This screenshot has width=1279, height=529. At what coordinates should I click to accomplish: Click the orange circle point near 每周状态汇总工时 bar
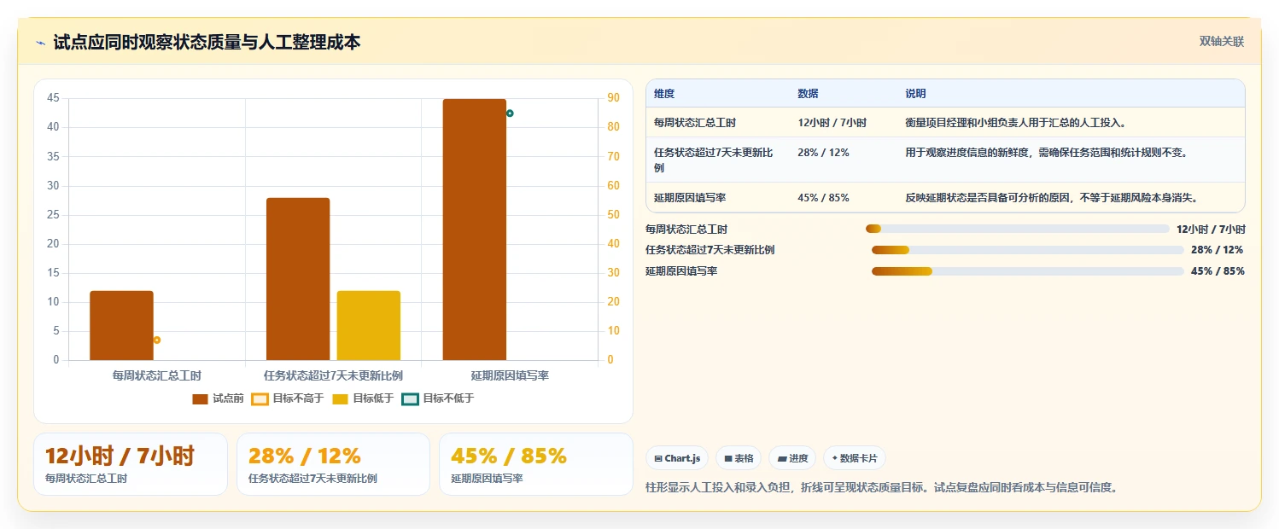(x=157, y=340)
